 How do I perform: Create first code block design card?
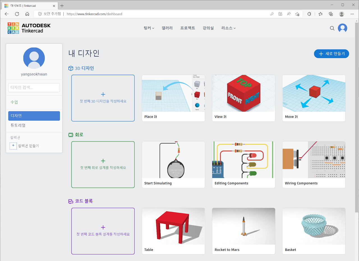coord(103,231)
